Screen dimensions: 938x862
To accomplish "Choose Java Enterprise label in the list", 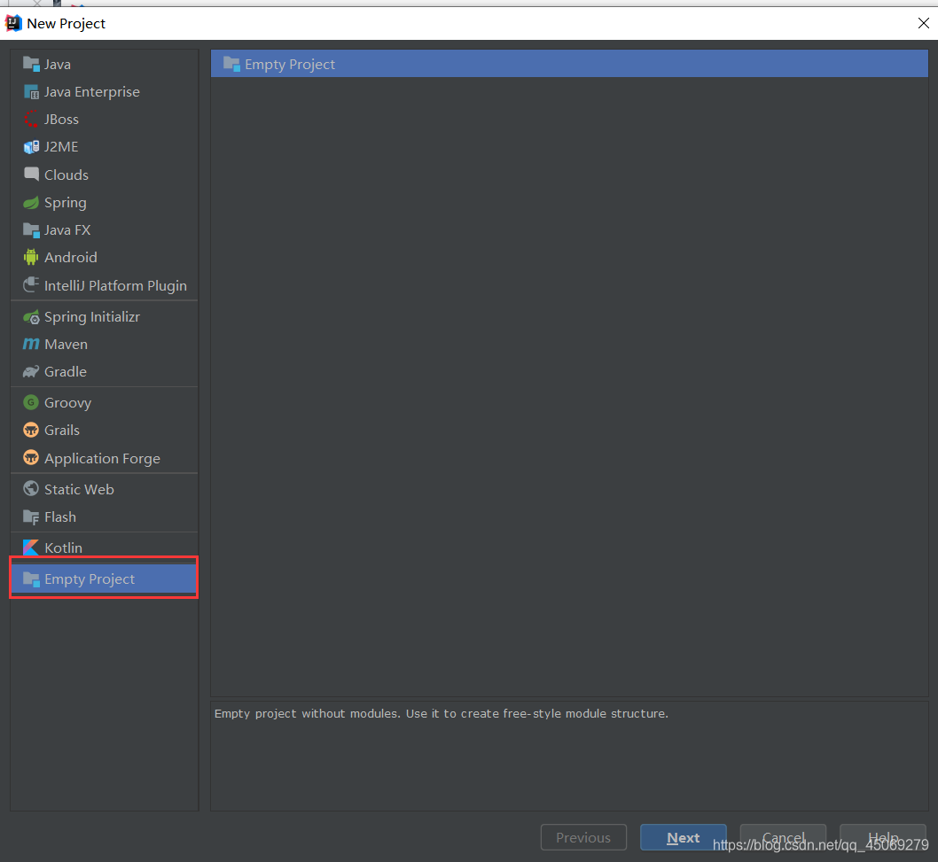I will pyautogui.click(x=92, y=91).
